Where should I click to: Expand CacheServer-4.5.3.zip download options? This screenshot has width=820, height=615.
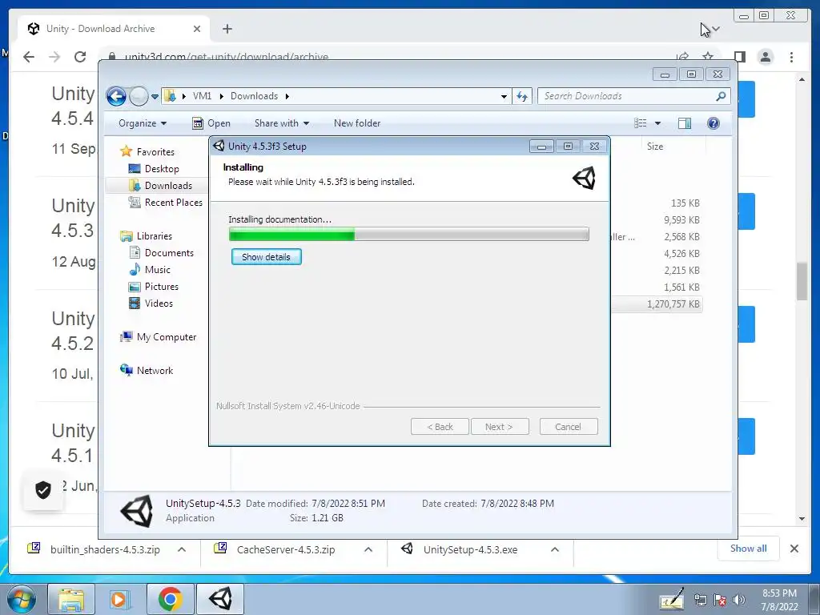(368, 549)
